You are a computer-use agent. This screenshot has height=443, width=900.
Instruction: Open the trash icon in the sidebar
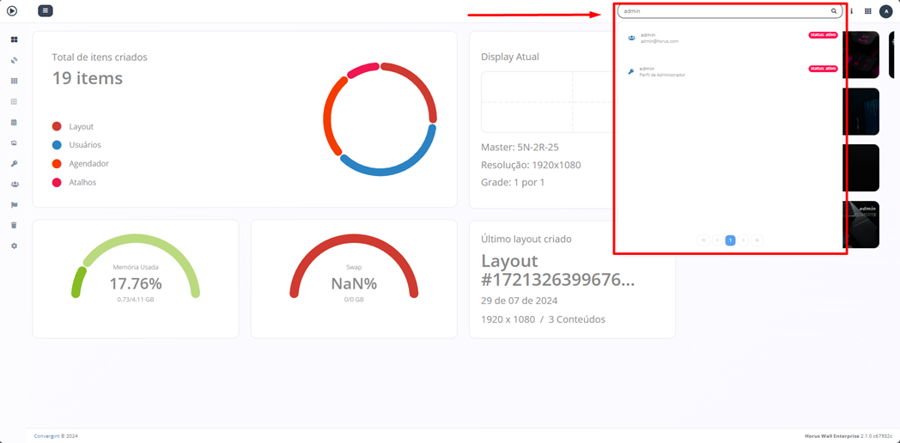tap(14, 226)
